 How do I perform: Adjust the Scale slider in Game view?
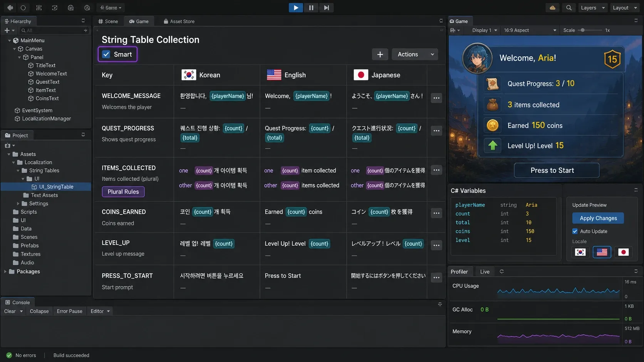pyautogui.click(x=582, y=30)
